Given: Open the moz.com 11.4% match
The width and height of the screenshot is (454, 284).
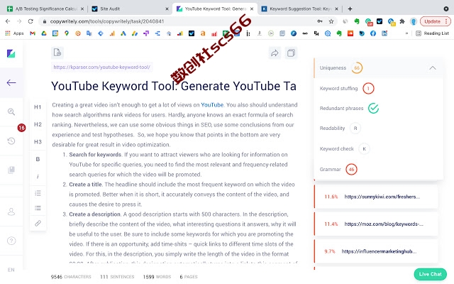Looking at the screenshot, I should tap(376, 224).
